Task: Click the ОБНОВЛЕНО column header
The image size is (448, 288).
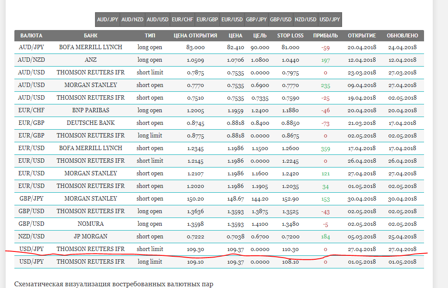Action: pyautogui.click(x=402, y=36)
